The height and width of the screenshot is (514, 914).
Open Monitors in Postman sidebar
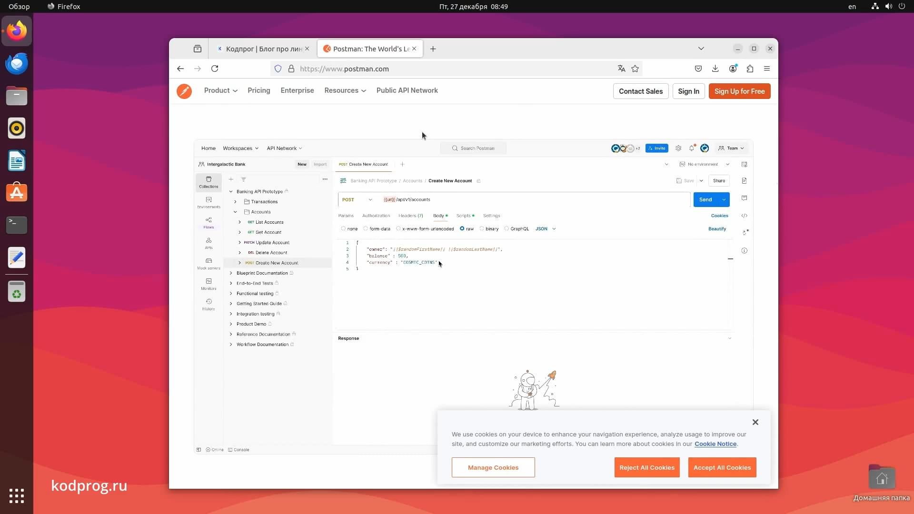[x=209, y=284]
